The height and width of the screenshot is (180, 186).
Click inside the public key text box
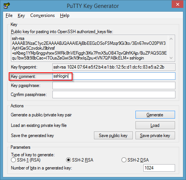89,48
